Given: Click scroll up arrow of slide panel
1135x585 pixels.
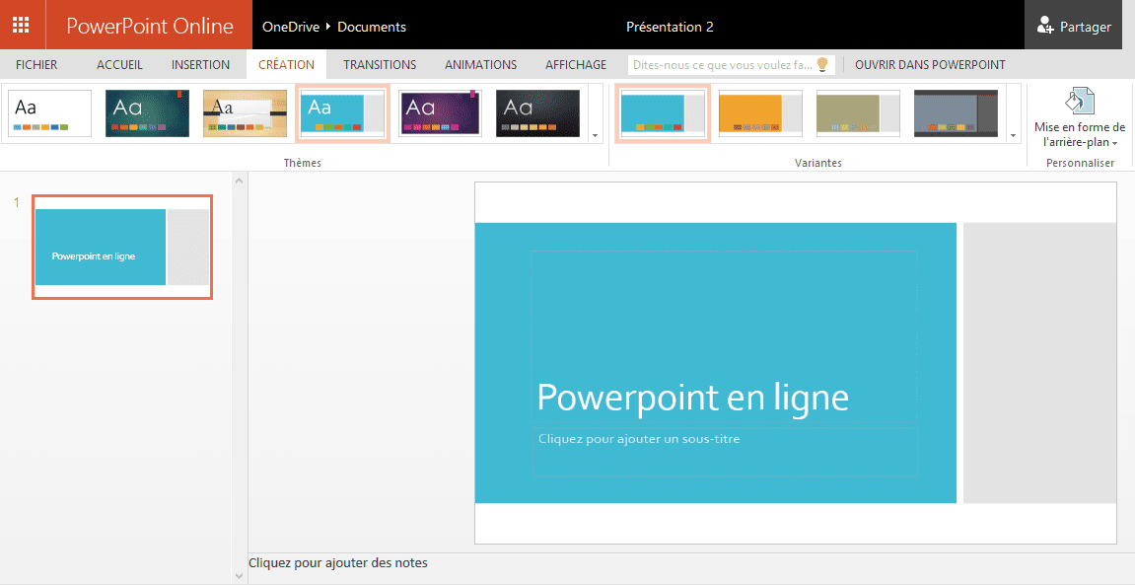Looking at the screenshot, I should pyautogui.click(x=240, y=181).
